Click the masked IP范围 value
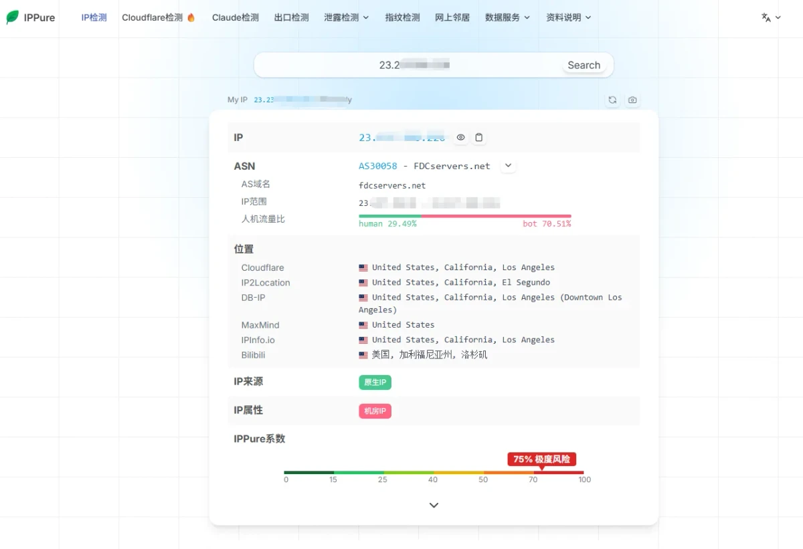The width and height of the screenshot is (803, 549). pos(430,203)
